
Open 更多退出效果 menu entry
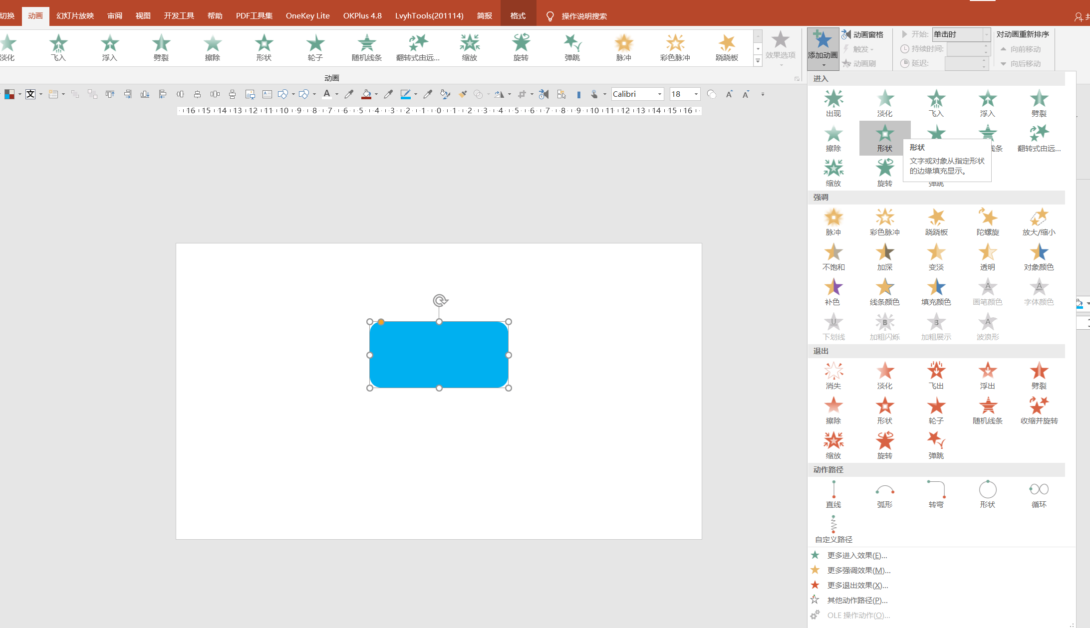(x=858, y=585)
